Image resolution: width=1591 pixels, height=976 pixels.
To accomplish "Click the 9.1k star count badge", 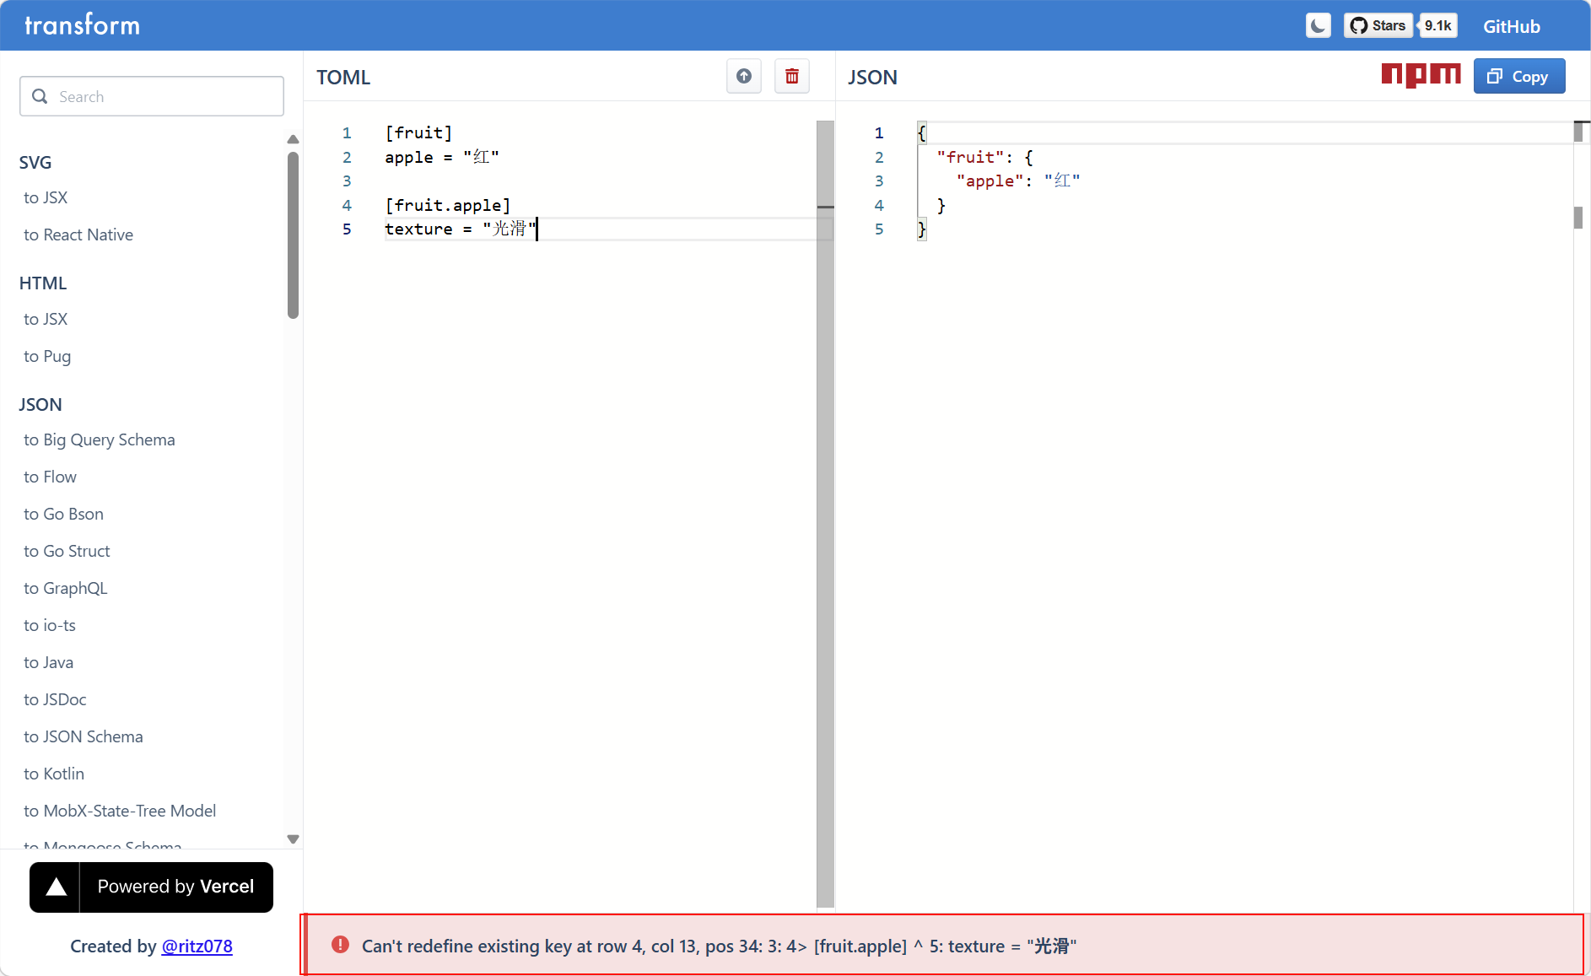I will 1437,26.
